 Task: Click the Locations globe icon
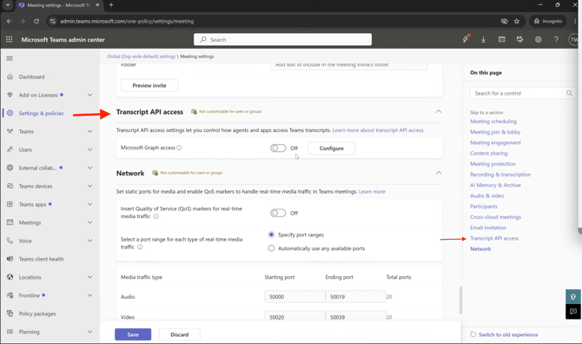[x=10, y=277]
